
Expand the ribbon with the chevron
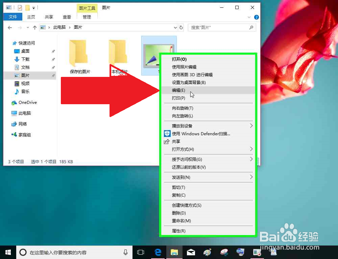[x=249, y=17]
